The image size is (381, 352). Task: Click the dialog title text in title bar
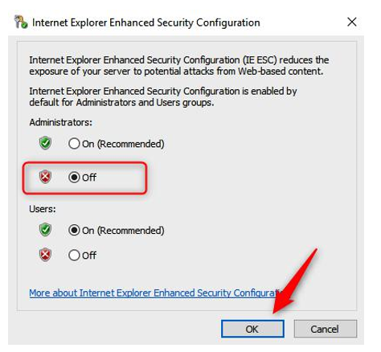coord(146,23)
